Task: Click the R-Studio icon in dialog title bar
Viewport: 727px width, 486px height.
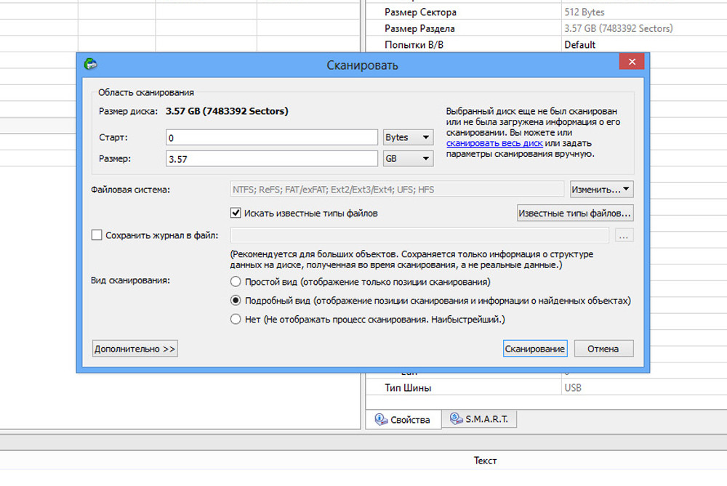Action: coord(91,64)
